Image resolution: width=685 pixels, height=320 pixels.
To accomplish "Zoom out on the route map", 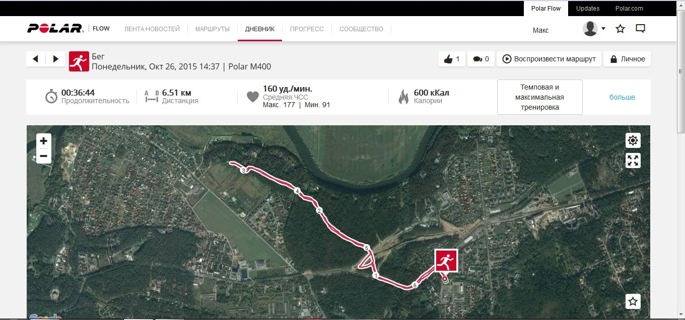I will [x=44, y=156].
